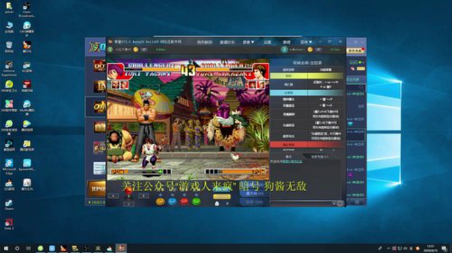Select the first game thumbnail in the lobby sidebar
This screenshot has width=452, height=253.
coord(99,66)
